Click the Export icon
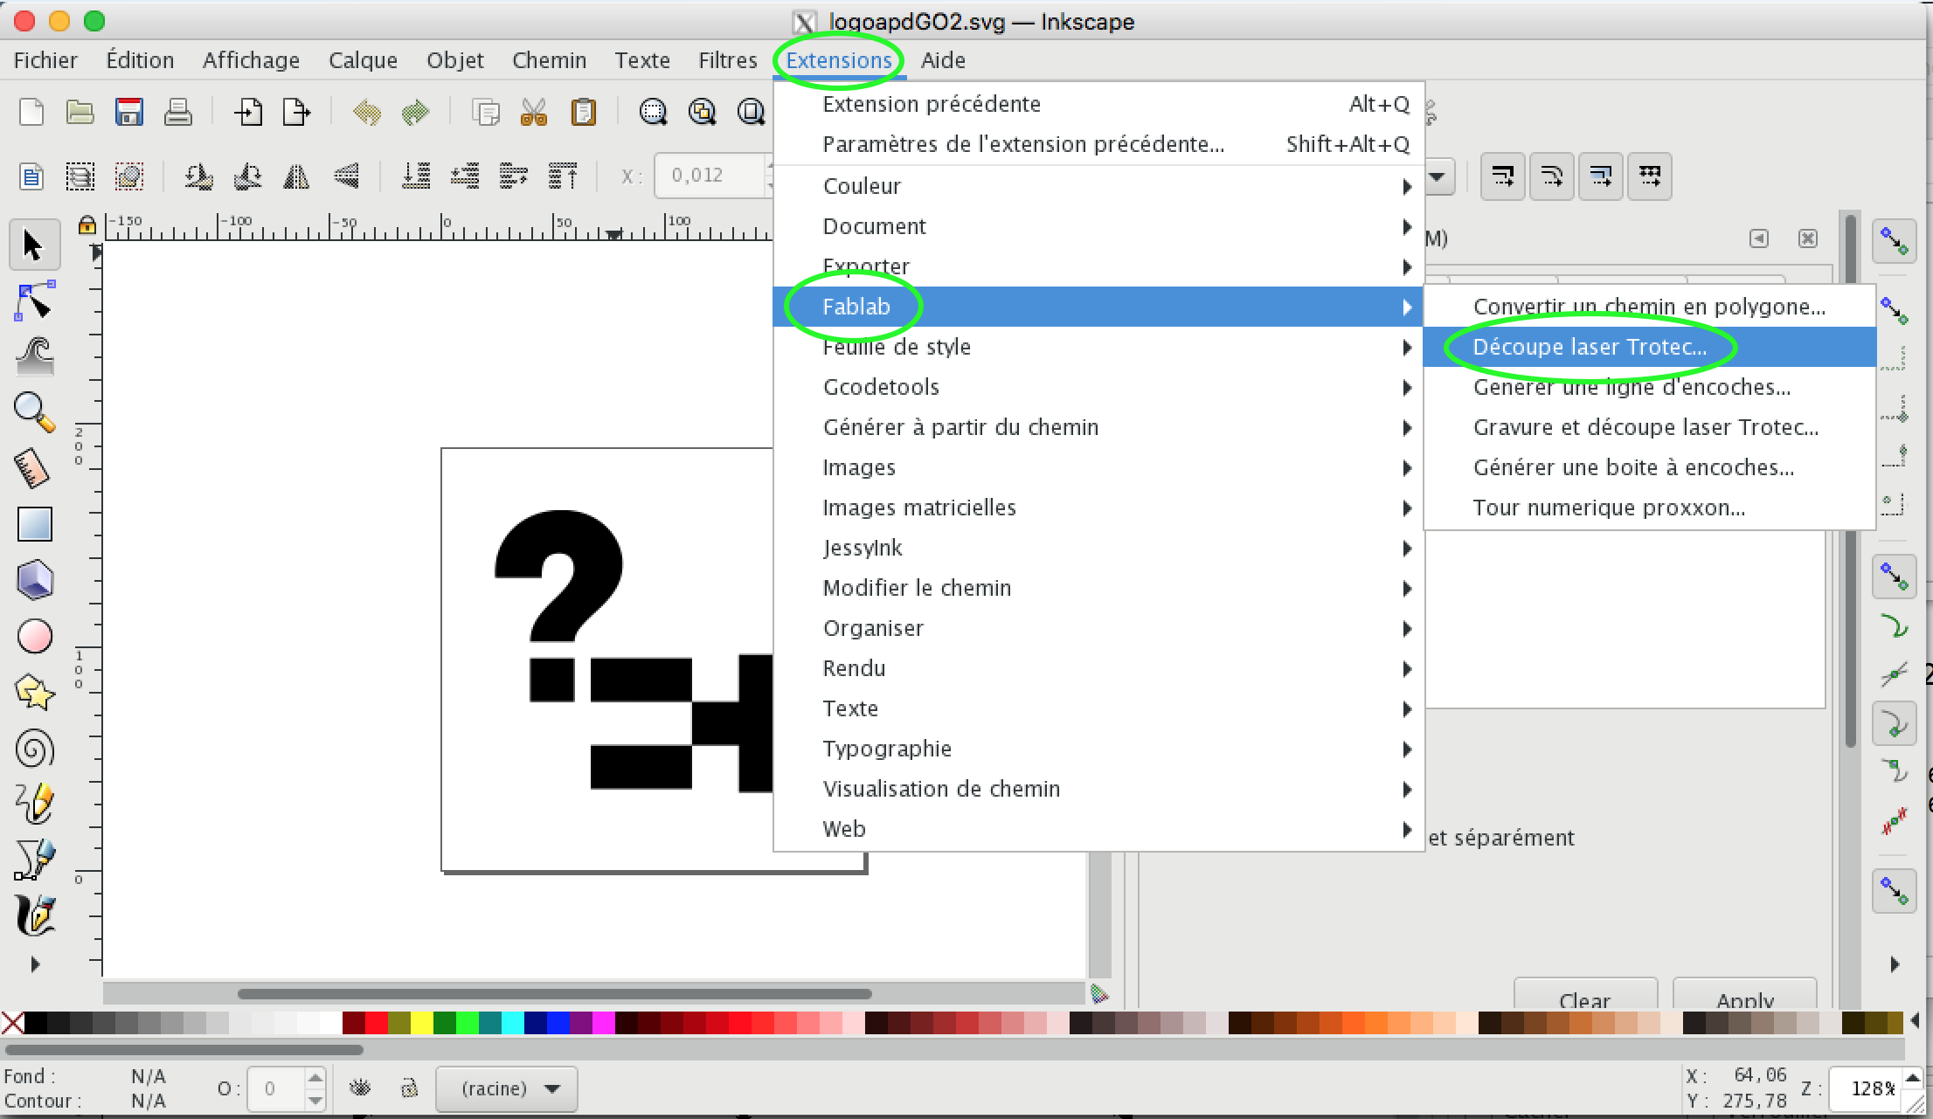Image resolution: width=1933 pixels, height=1119 pixels. click(297, 112)
